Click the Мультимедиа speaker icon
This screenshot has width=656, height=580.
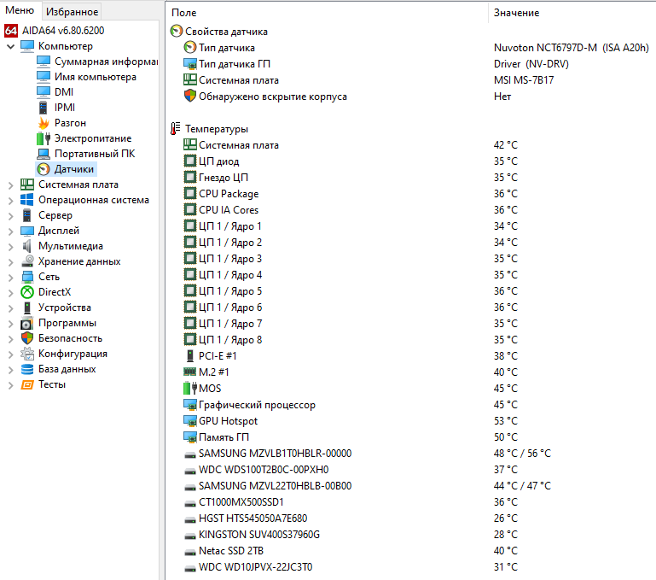27,246
